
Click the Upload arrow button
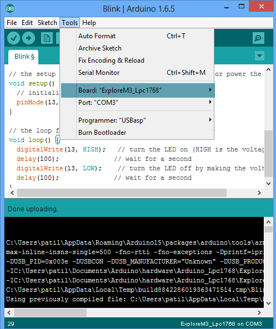tap(28, 38)
